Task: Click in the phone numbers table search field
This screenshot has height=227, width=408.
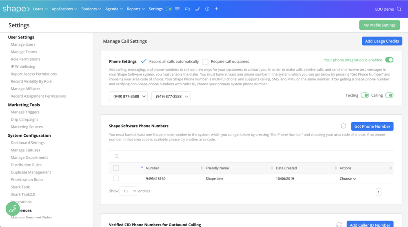Action: point(251,156)
